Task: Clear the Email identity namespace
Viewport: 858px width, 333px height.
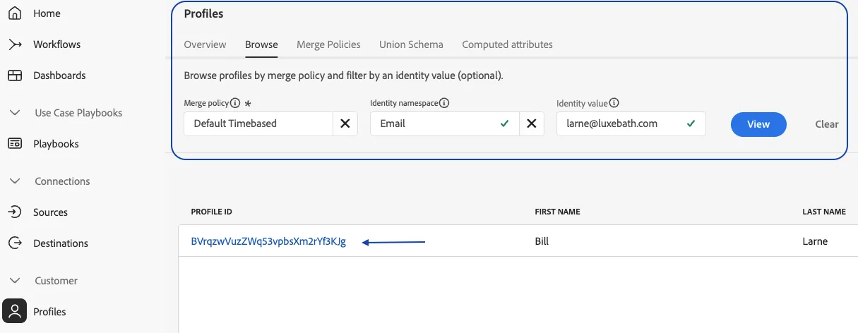Action: point(532,123)
